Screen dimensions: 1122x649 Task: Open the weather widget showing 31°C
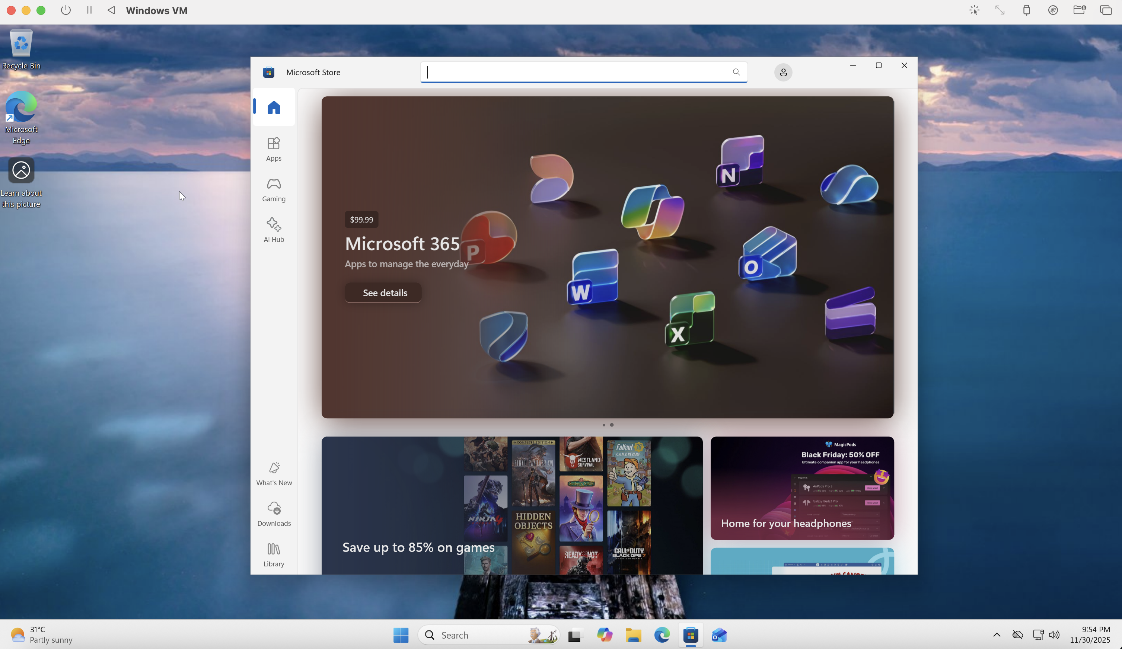click(x=41, y=635)
